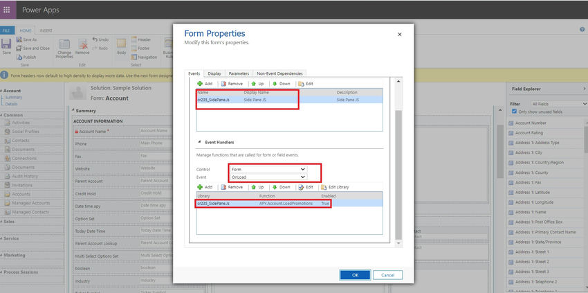Move library Down in form libraries toolbar

(x=281, y=84)
